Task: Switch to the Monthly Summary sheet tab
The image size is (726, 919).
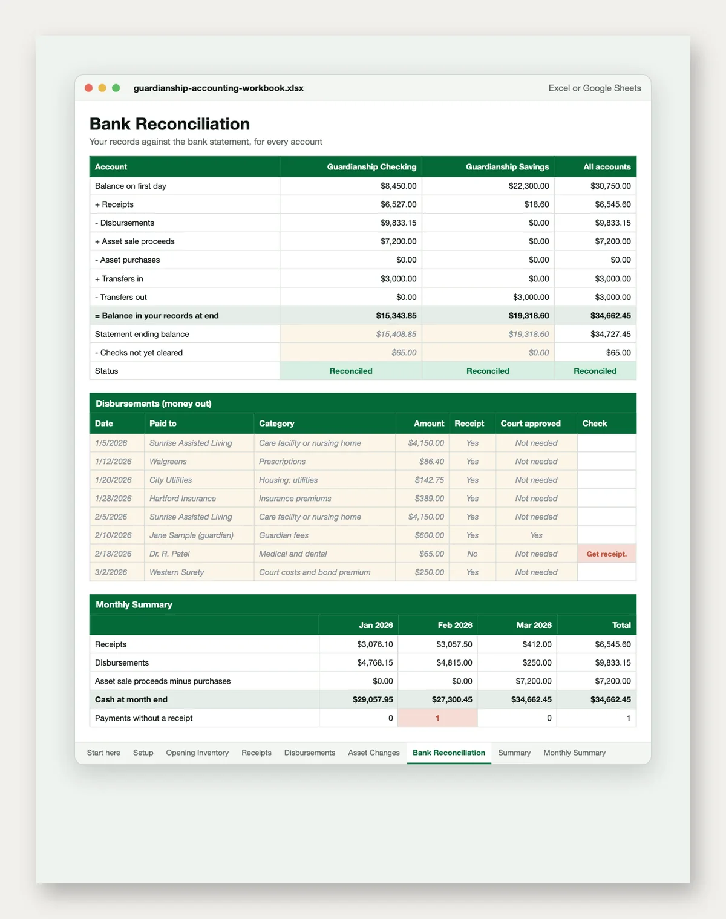Action: (x=574, y=753)
